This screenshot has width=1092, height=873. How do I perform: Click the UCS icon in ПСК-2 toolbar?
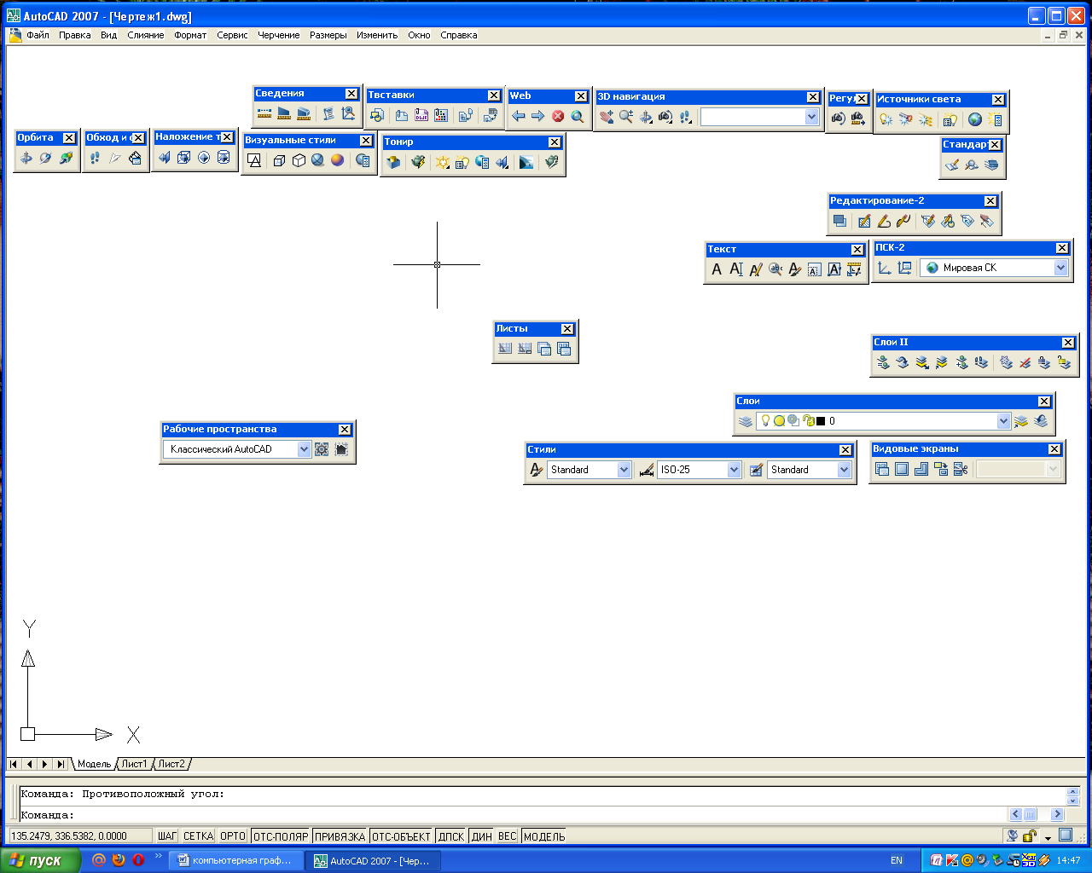(x=885, y=268)
